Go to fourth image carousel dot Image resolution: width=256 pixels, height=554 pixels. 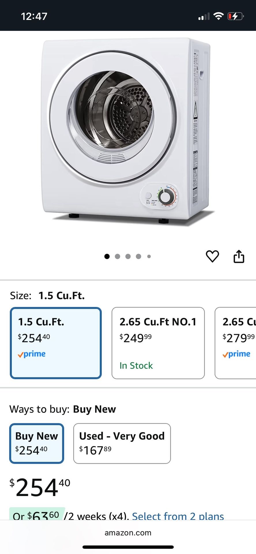pyautogui.click(x=139, y=256)
